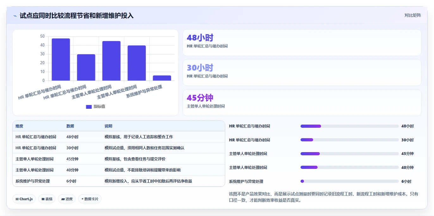Click the description 模拟基线,包含查看任务与提交评价
This screenshot has height=216, width=434.
pyautogui.click(x=135, y=159)
